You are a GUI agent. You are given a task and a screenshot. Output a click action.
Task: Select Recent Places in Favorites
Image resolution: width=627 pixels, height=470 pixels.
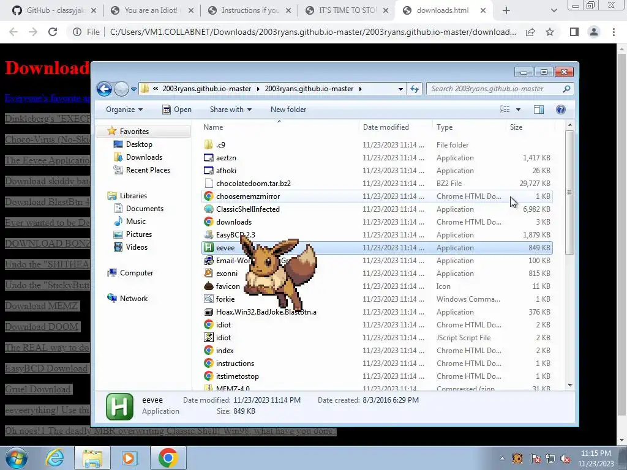pyautogui.click(x=148, y=170)
